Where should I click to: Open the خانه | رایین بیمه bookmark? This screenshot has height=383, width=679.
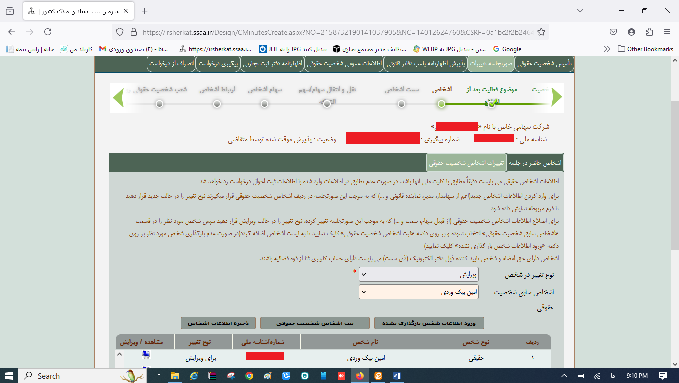pos(30,49)
